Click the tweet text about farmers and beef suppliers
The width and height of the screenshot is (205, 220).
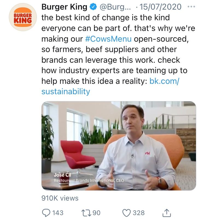click(109, 50)
